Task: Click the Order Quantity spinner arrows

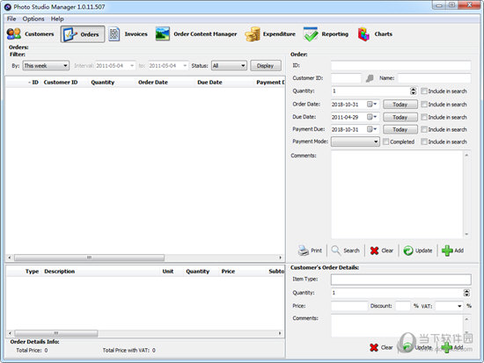Action: [x=413, y=91]
